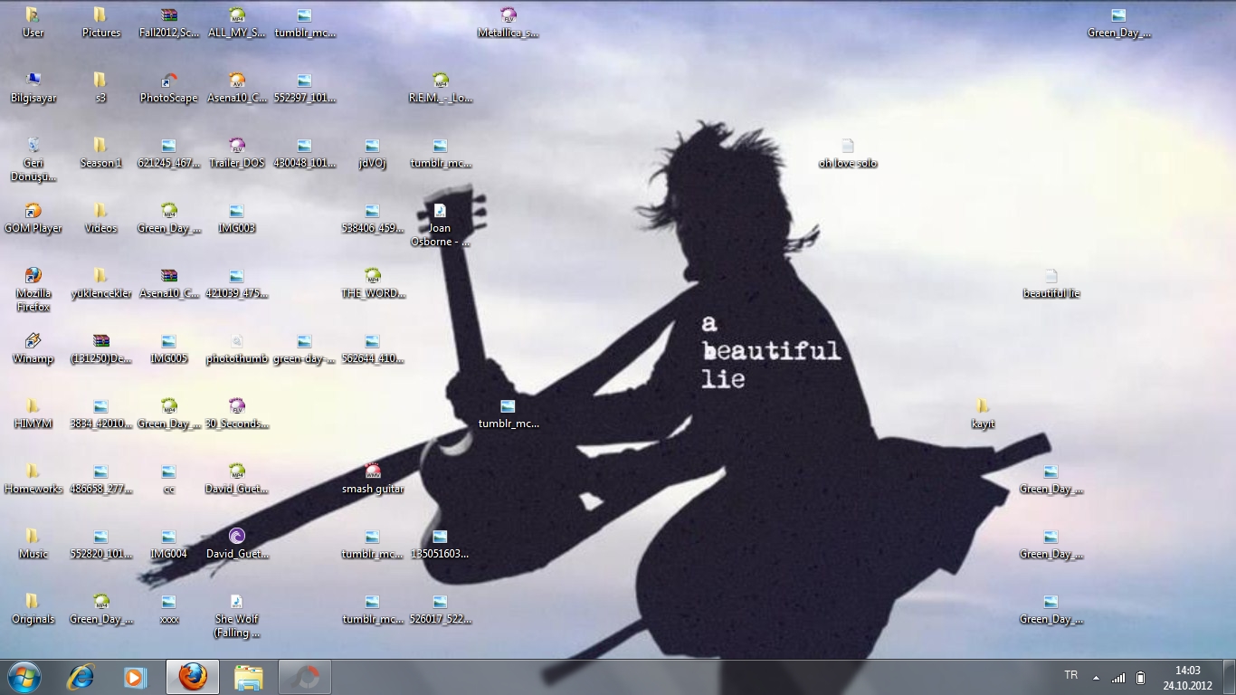This screenshot has height=695, width=1236.
Task: Switch to Firefox taskbar button
Action: click(x=193, y=677)
